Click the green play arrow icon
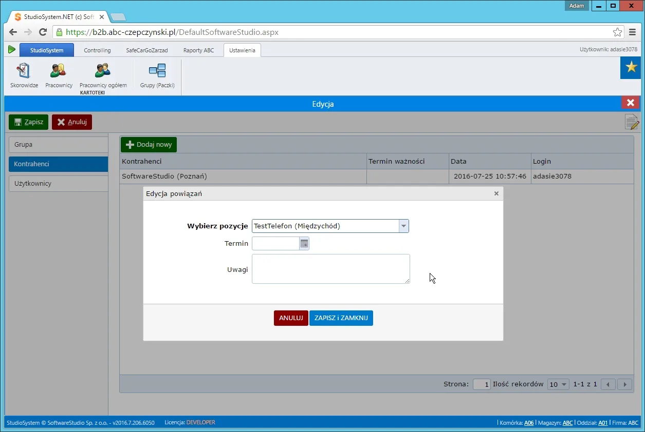 tap(12, 50)
